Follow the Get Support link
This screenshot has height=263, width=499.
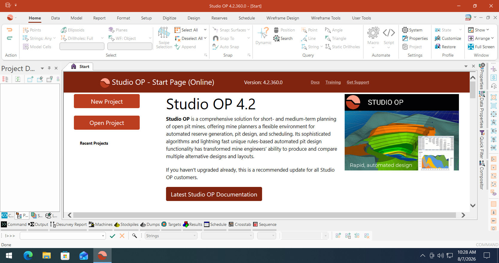358,82
